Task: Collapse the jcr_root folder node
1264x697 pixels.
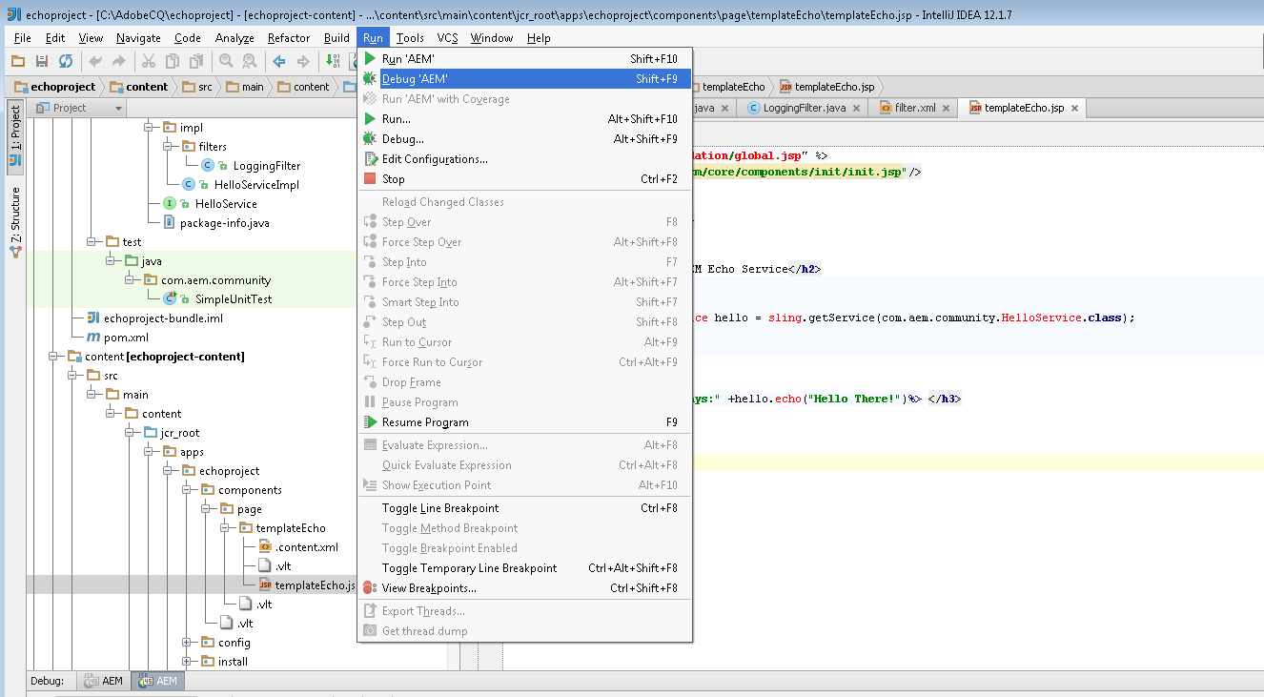Action: pyautogui.click(x=130, y=433)
